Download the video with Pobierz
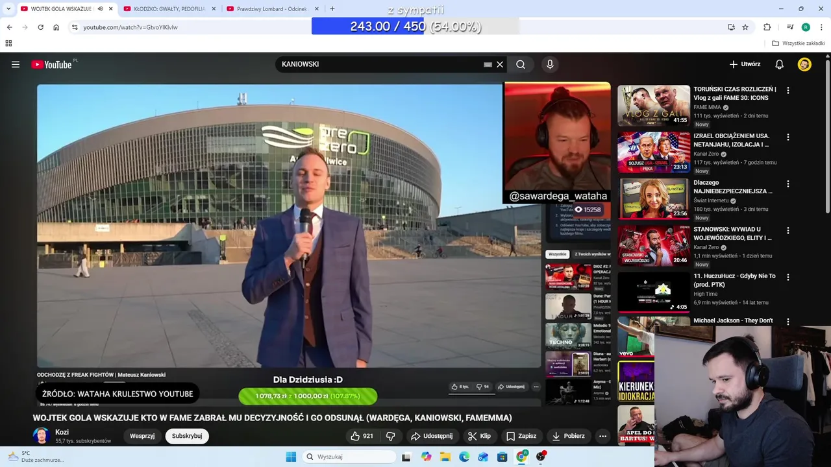 click(569, 436)
